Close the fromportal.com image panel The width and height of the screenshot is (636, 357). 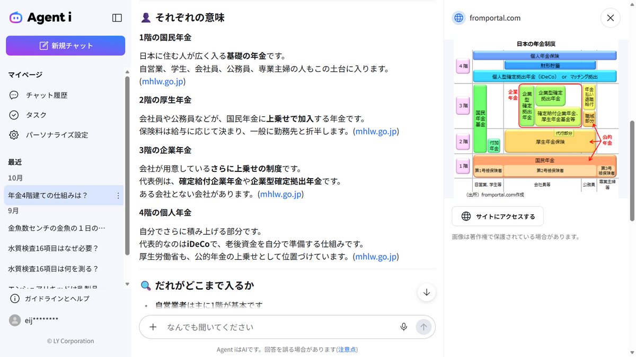click(610, 18)
